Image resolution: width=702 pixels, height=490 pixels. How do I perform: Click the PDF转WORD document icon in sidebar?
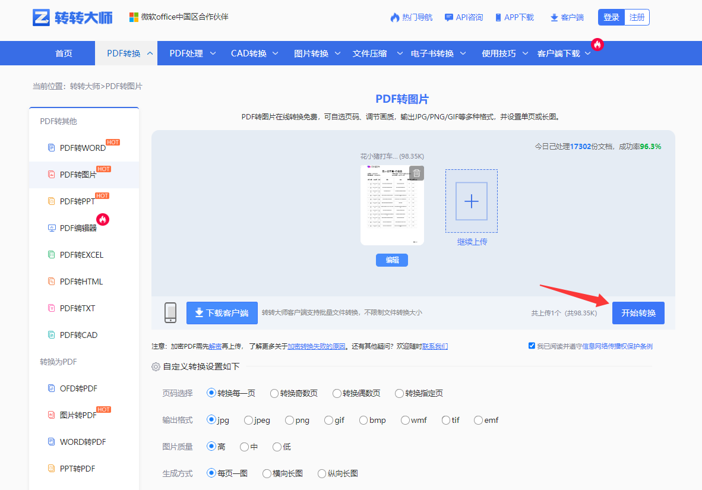[52, 147]
